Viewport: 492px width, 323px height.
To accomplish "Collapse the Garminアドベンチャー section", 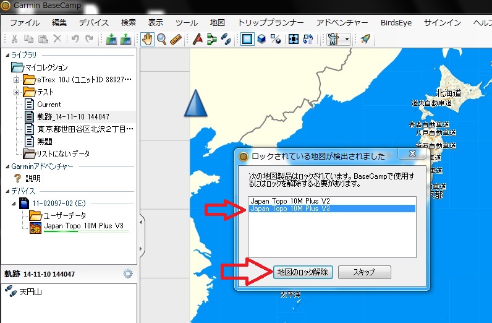I will [7, 166].
